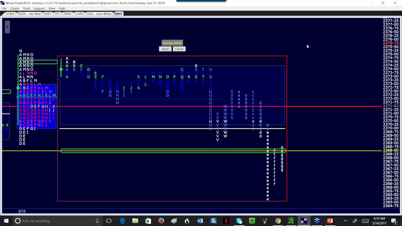This screenshot has width=402, height=226.
Task: Open PowerPoint from taskbar
Action: [330, 221]
